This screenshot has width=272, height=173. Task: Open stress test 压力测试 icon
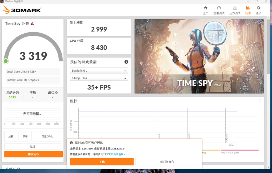pos(235,8)
